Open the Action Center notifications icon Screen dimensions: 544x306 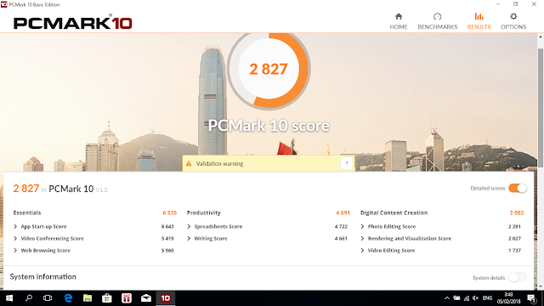[531, 298]
